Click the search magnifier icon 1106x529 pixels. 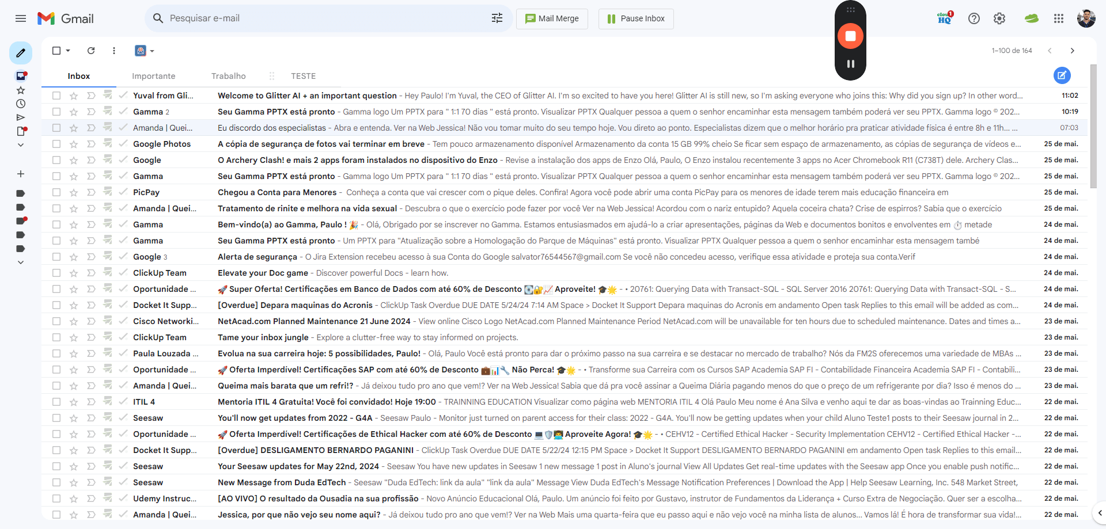click(x=158, y=18)
